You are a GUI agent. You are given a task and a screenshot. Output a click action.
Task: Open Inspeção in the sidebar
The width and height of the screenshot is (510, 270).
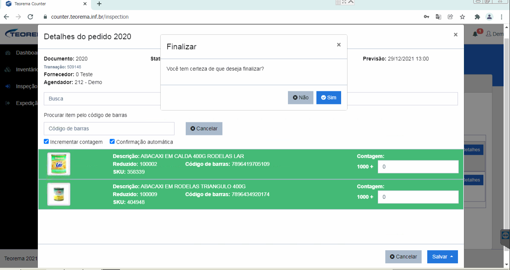tap(27, 86)
